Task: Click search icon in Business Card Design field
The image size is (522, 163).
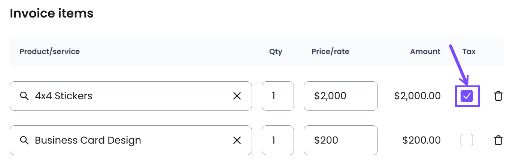Action: tap(24, 140)
